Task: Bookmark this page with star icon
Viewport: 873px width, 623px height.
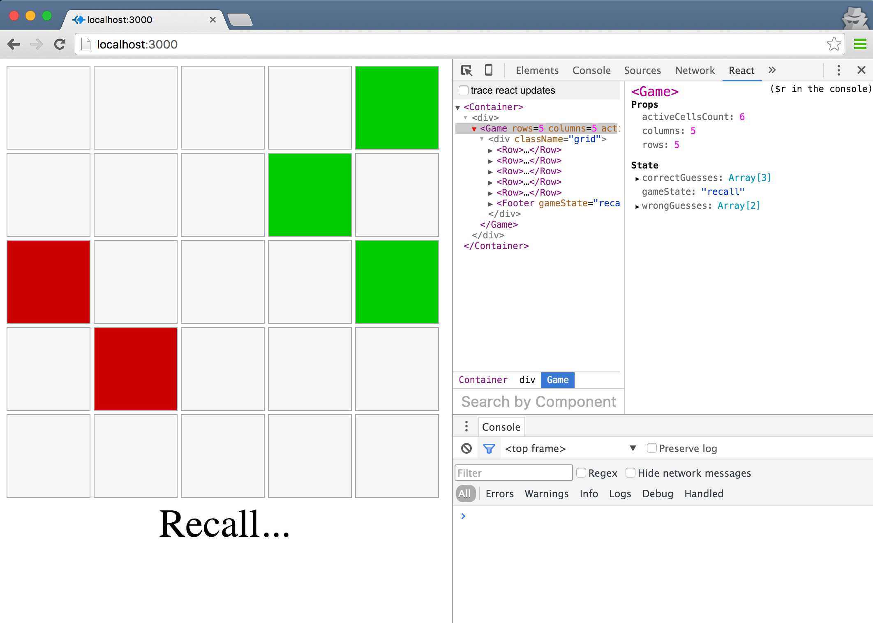Action: pos(834,44)
